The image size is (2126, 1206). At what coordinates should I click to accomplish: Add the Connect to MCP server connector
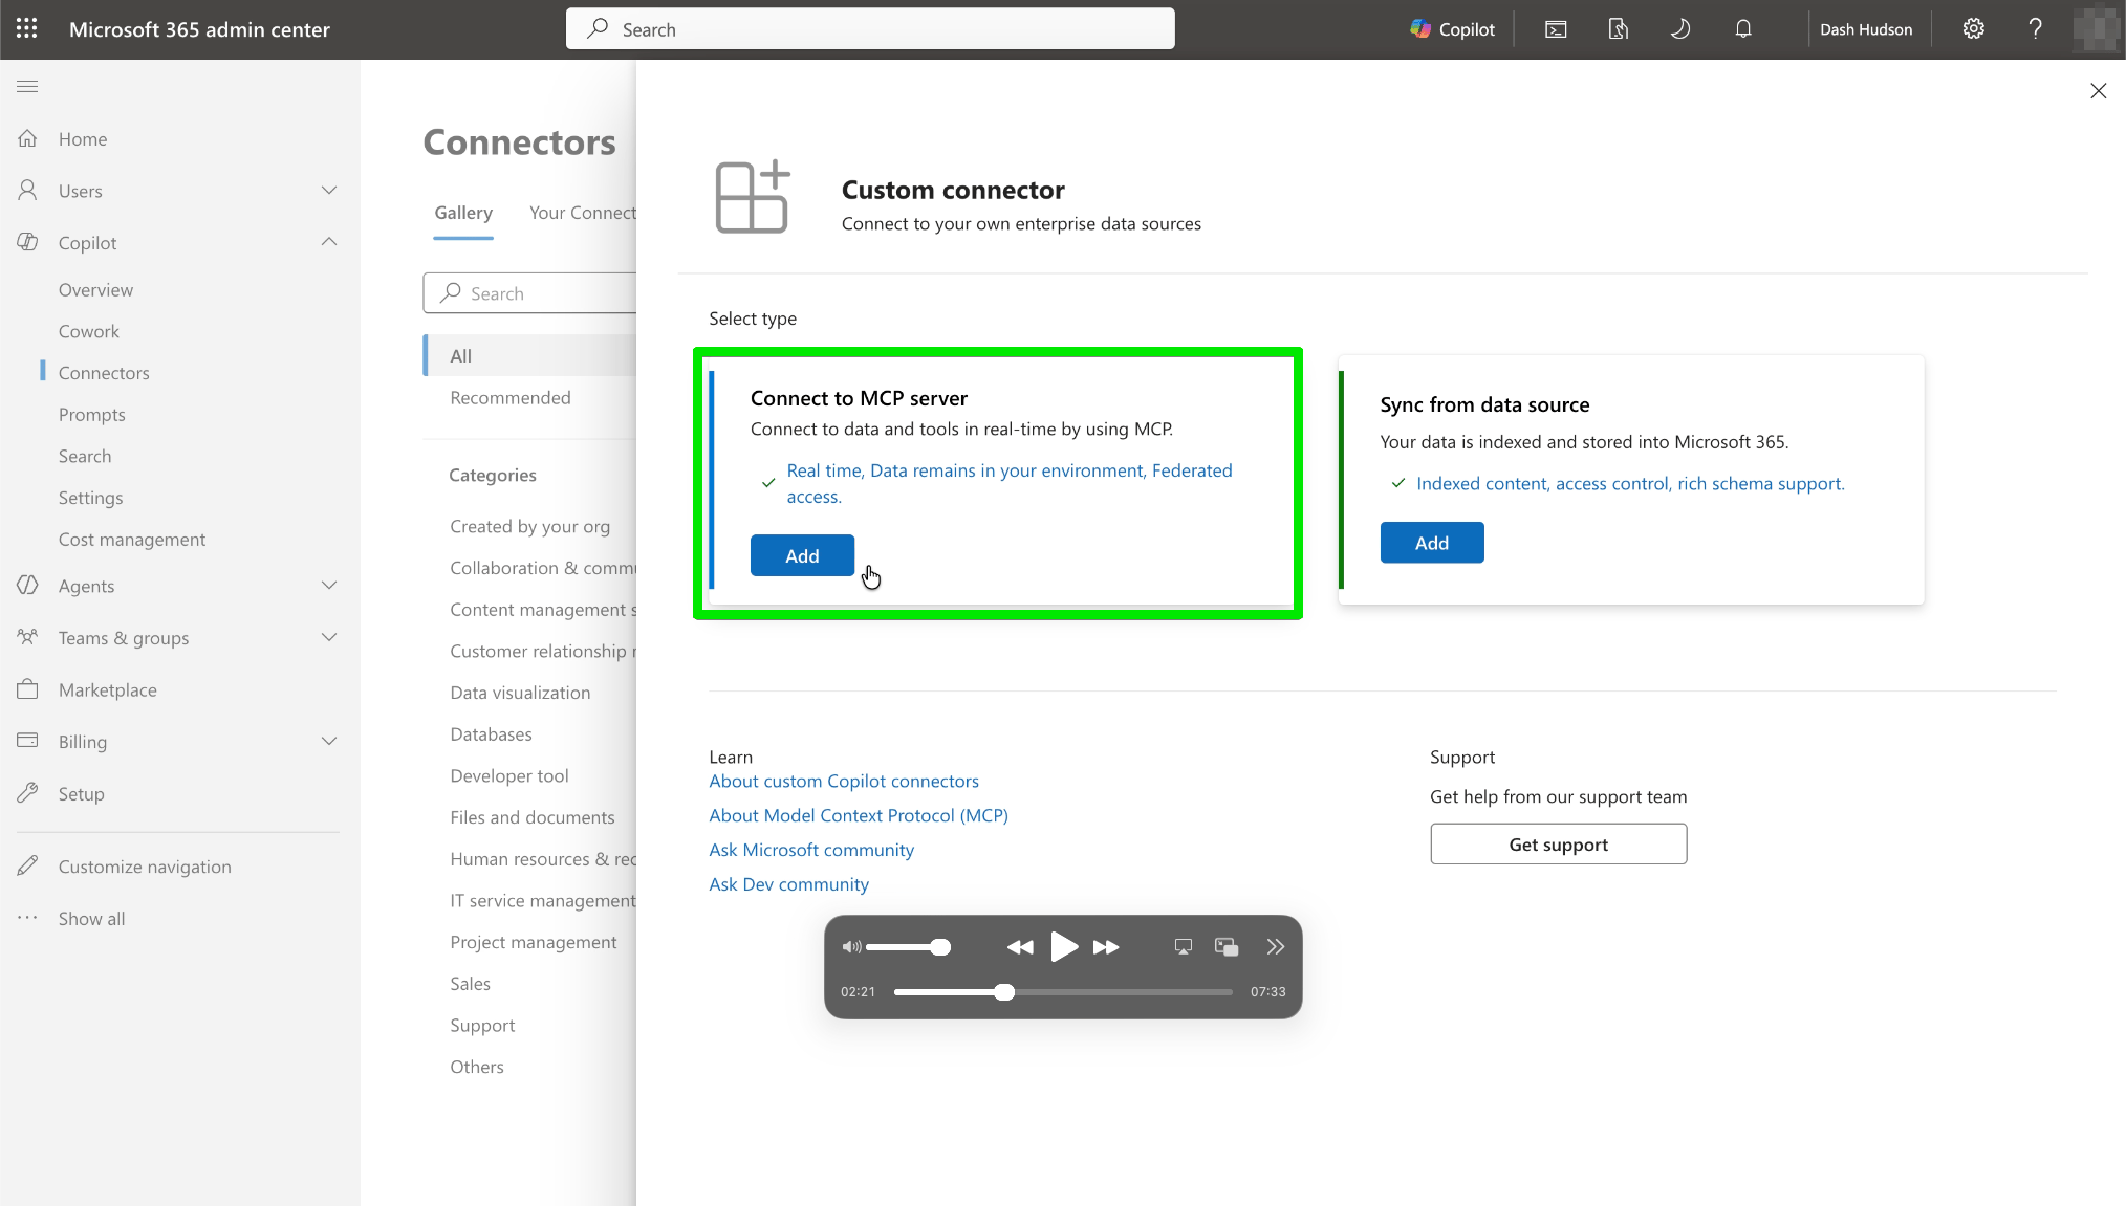tap(802, 555)
